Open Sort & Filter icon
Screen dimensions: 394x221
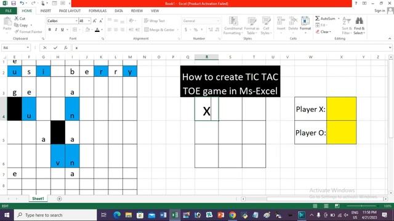[x=347, y=21]
